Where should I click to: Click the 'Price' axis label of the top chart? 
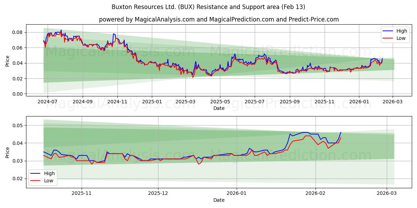(x=8, y=61)
